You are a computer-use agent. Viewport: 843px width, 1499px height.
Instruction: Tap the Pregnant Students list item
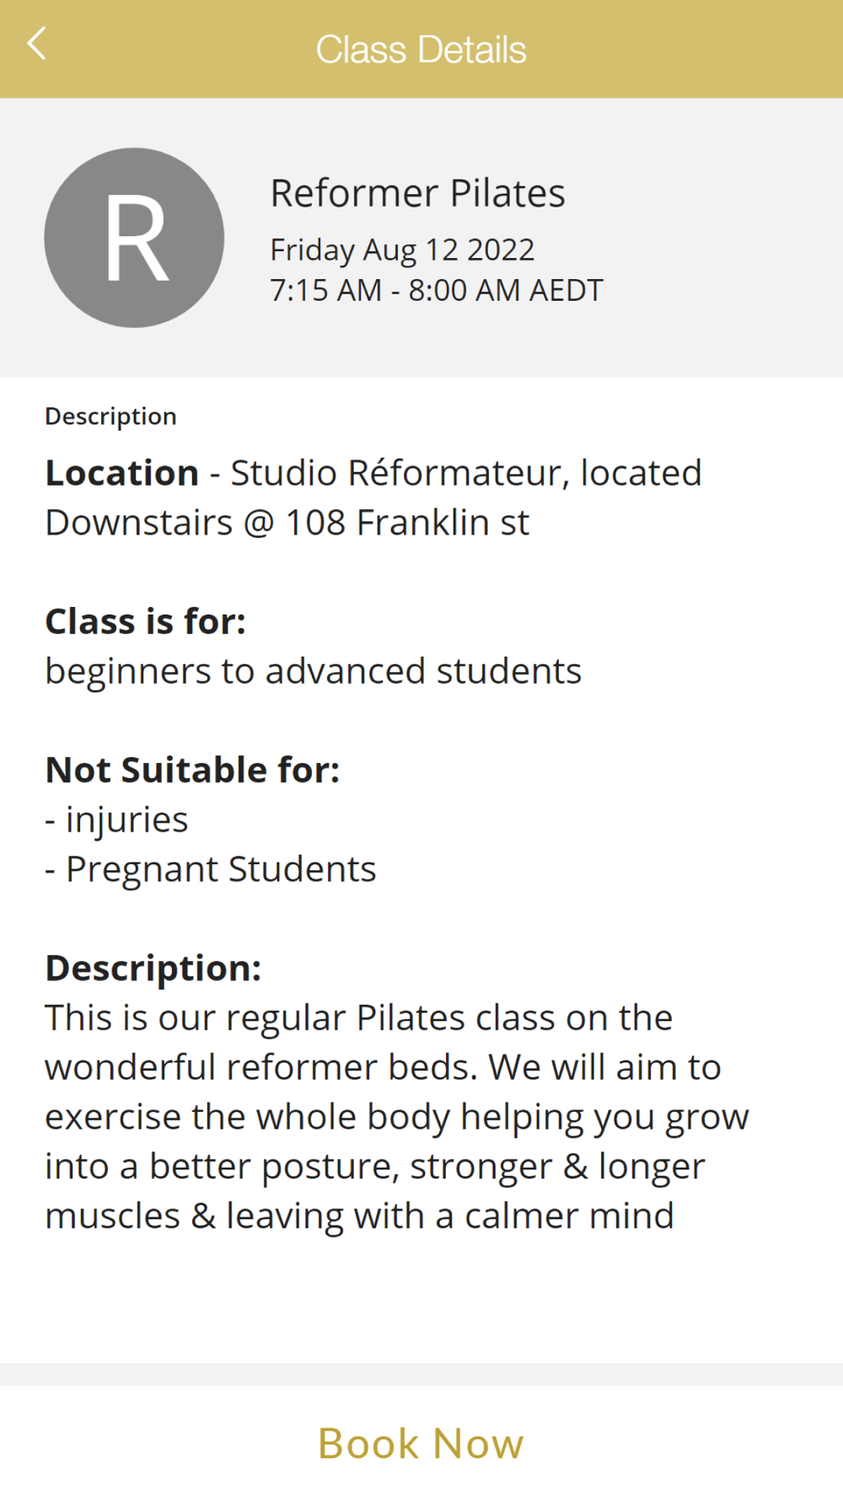tap(210, 869)
